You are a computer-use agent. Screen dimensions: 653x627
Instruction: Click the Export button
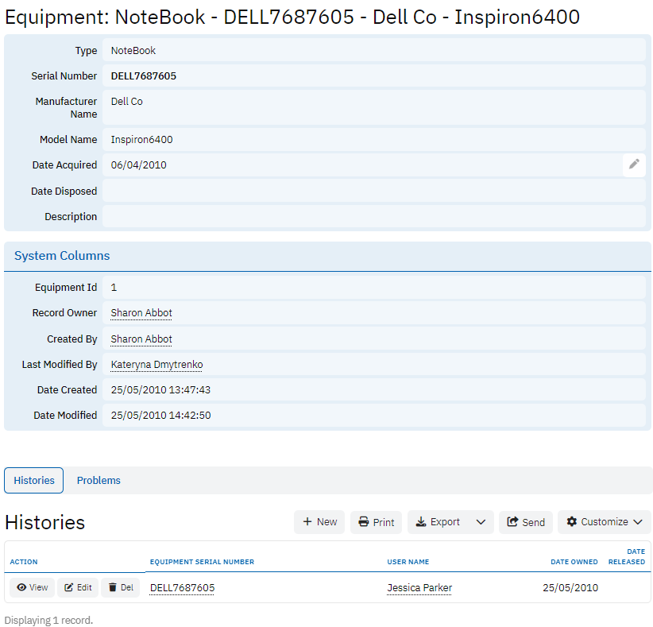click(x=438, y=522)
